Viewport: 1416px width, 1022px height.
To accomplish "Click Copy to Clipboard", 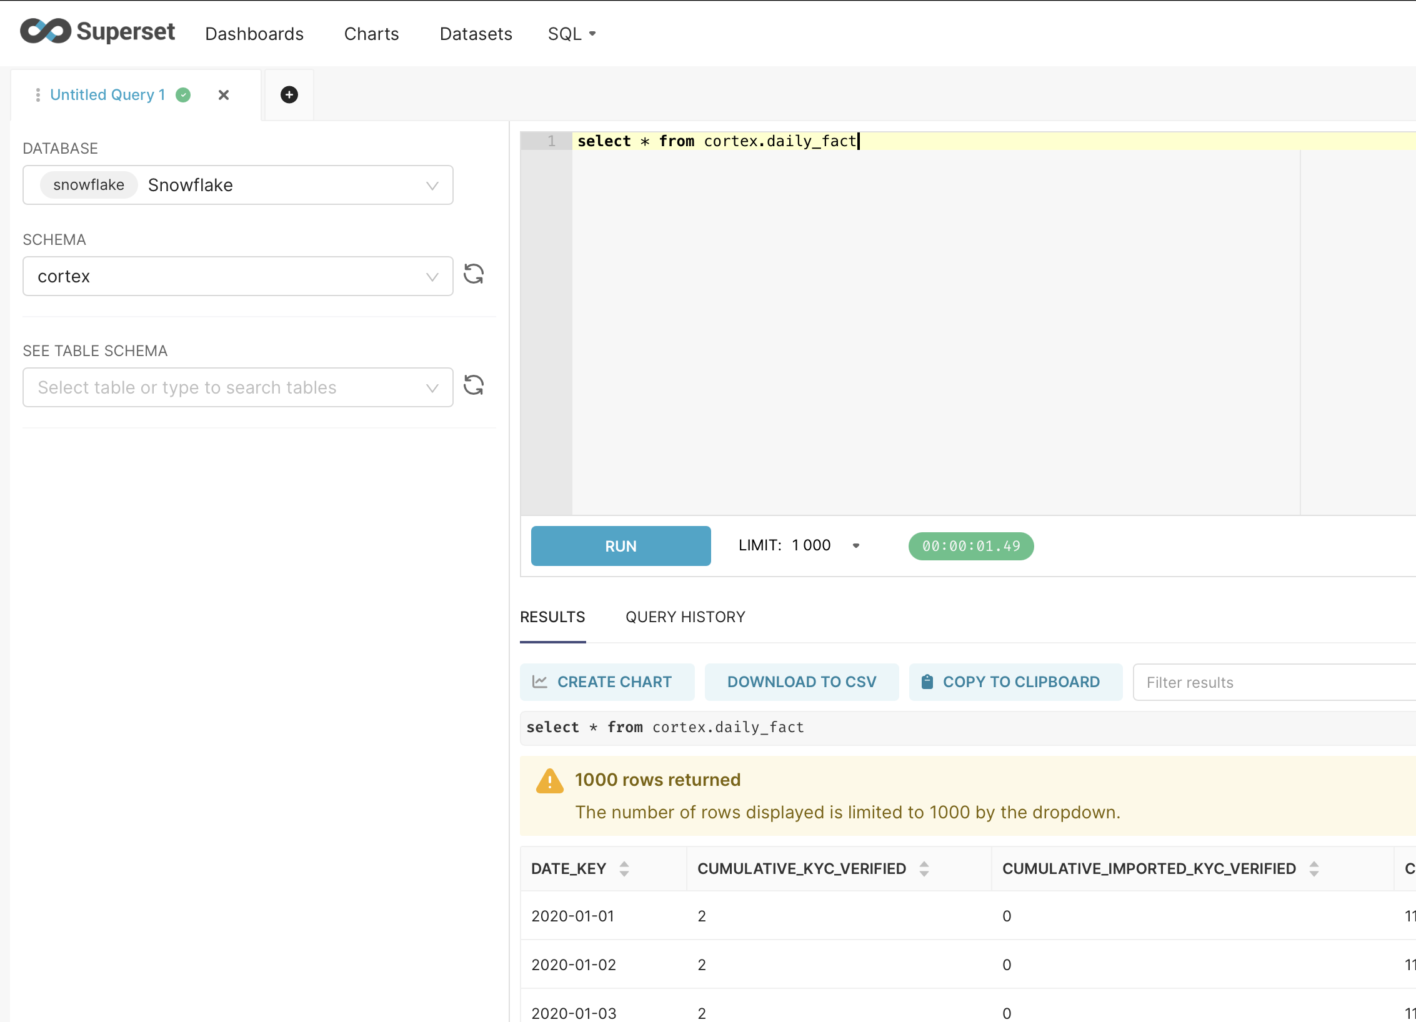I will 1015,682.
